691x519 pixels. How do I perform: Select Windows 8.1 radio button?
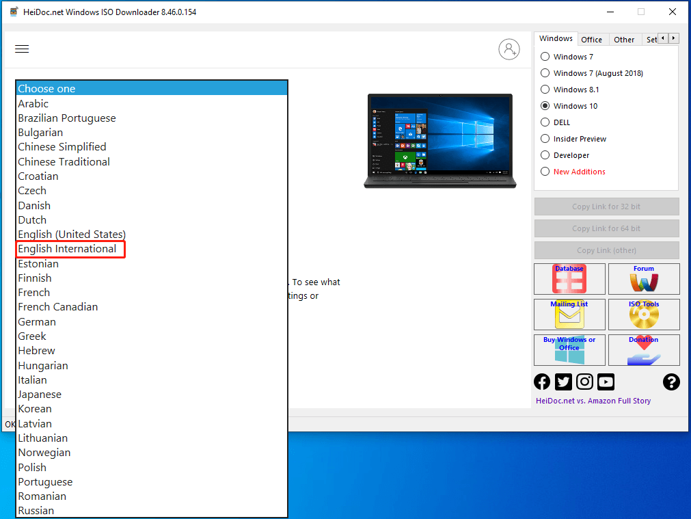(x=545, y=90)
